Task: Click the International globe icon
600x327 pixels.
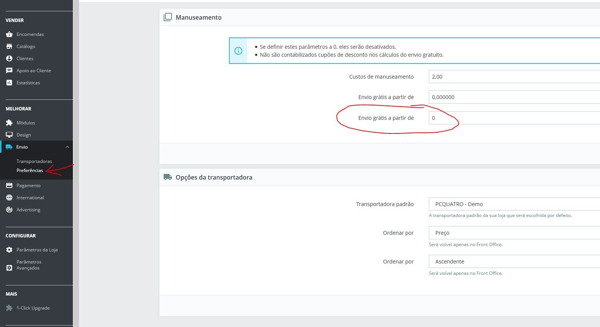Action: point(9,198)
